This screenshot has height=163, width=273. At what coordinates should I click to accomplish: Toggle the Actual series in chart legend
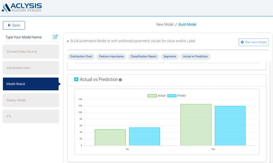click(156, 96)
